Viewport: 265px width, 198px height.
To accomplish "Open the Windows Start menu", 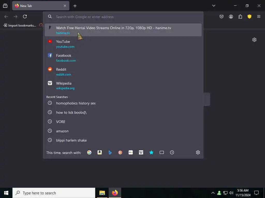I will [6, 193].
